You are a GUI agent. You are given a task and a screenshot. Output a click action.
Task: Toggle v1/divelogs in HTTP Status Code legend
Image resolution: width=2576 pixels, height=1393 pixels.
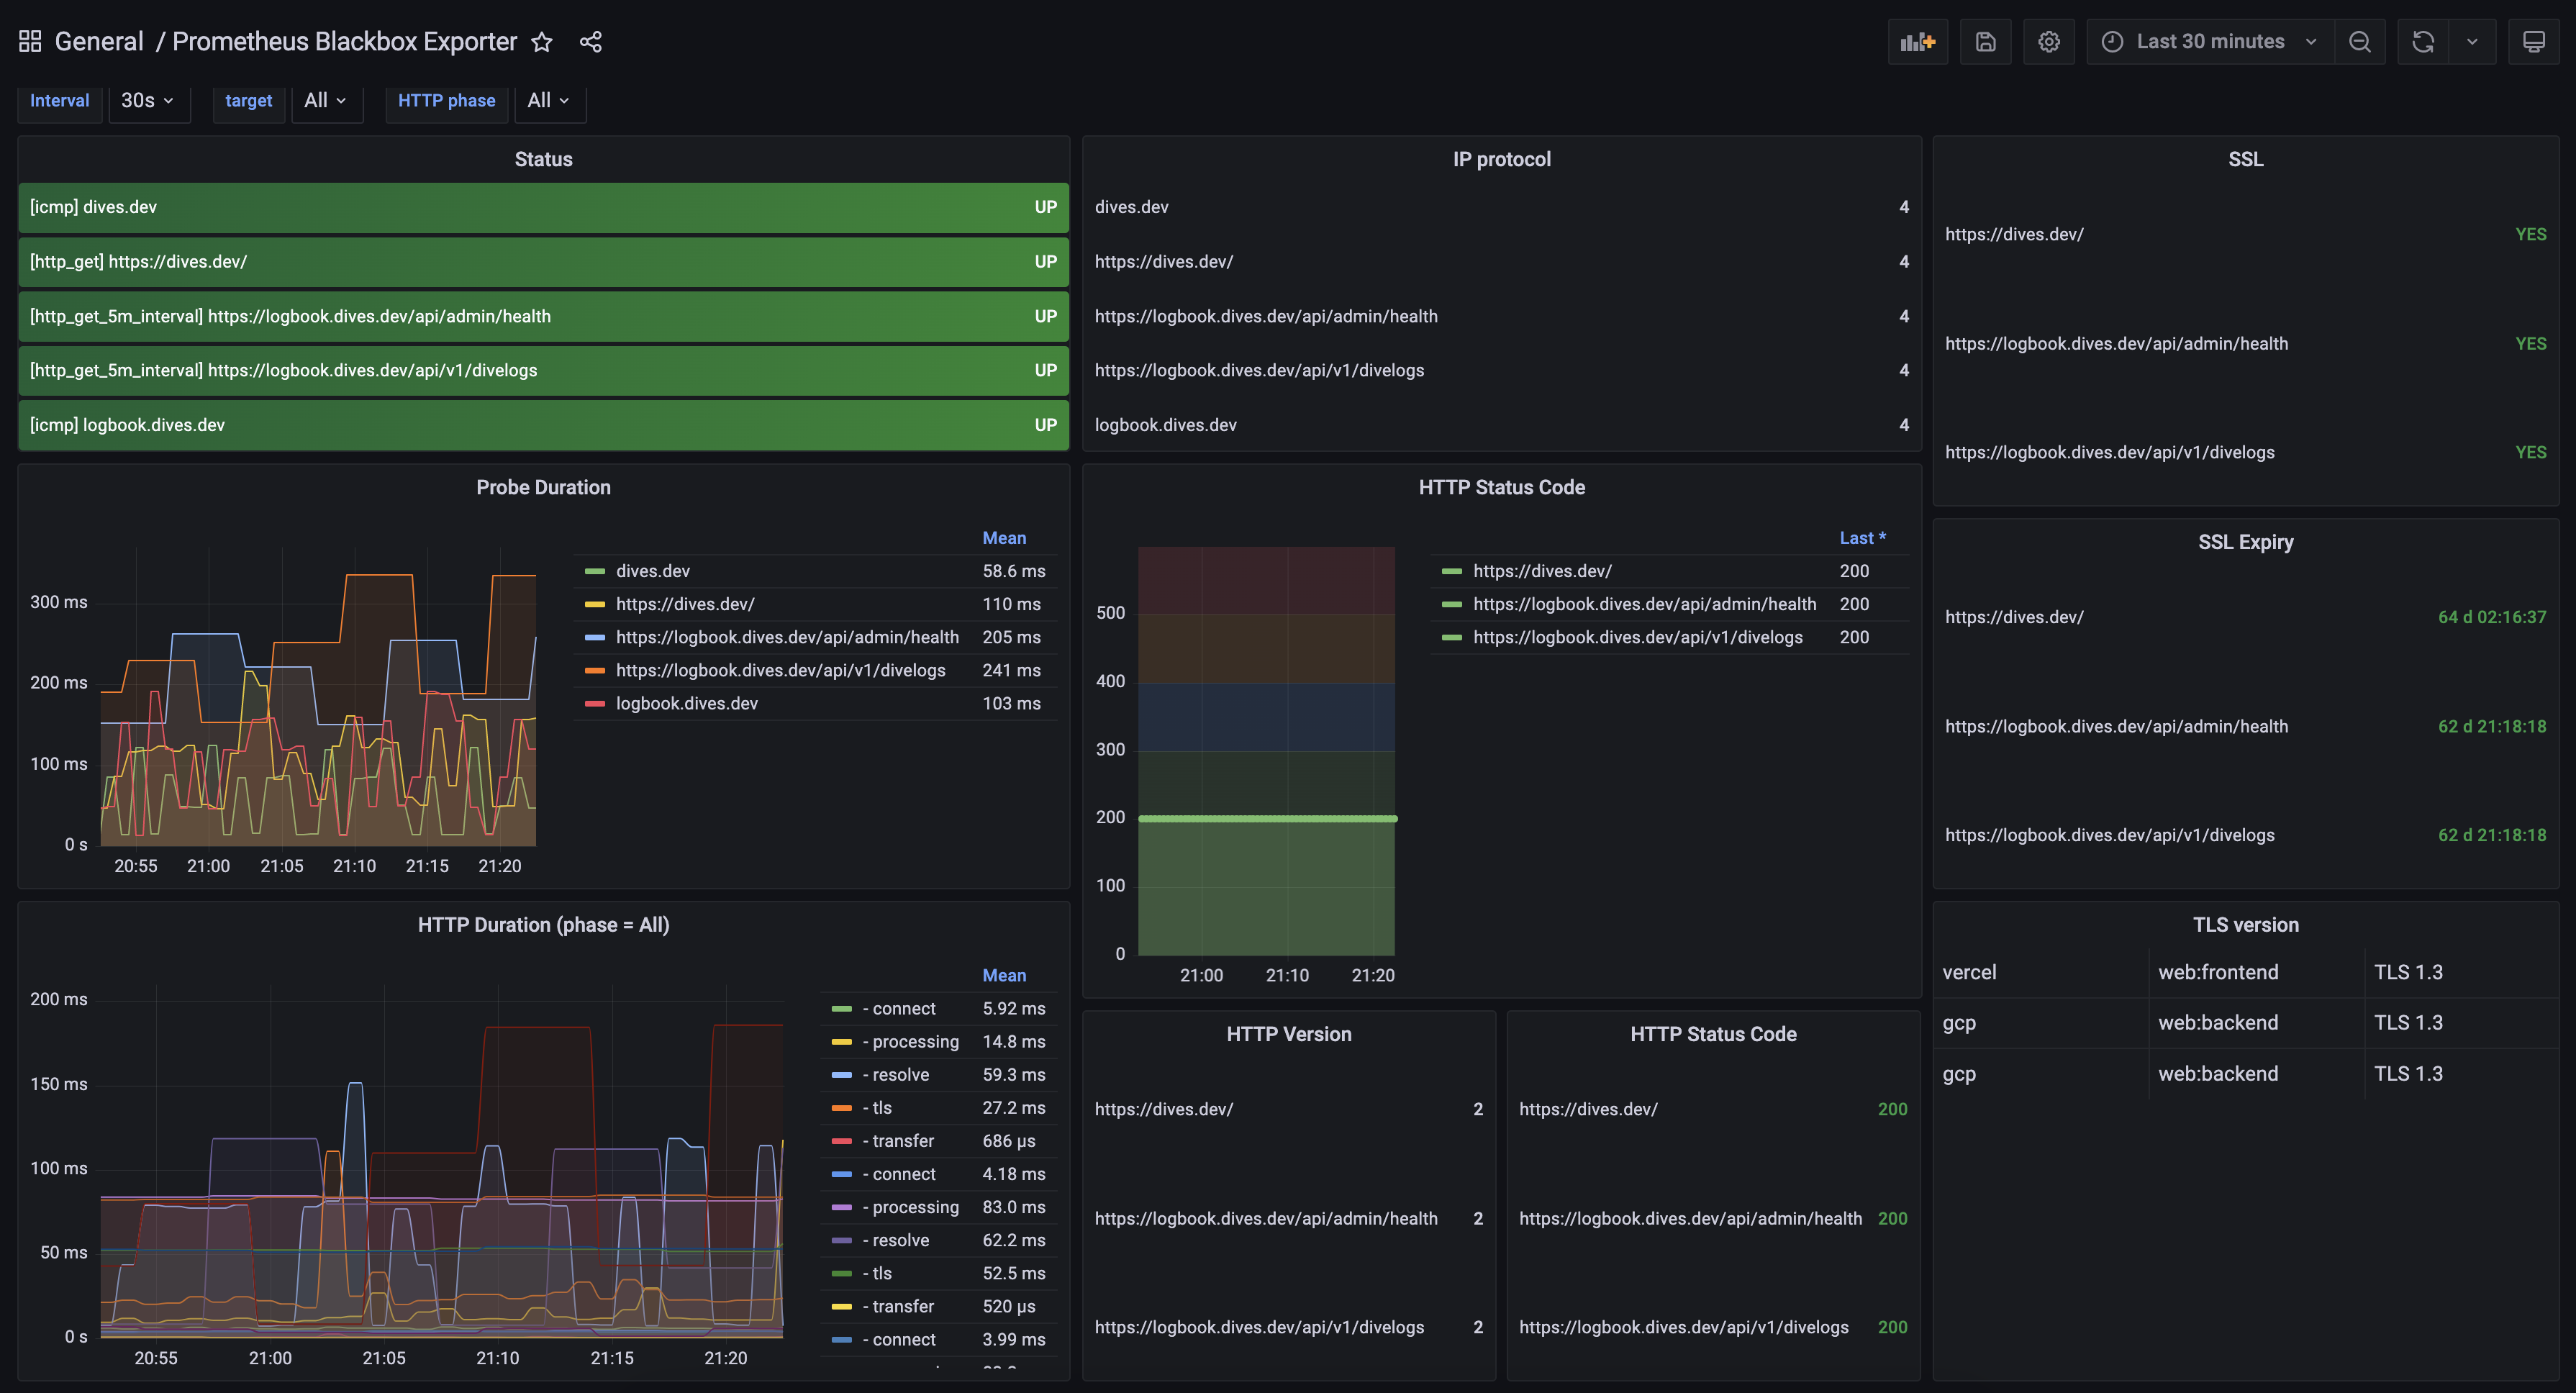click(x=1637, y=637)
